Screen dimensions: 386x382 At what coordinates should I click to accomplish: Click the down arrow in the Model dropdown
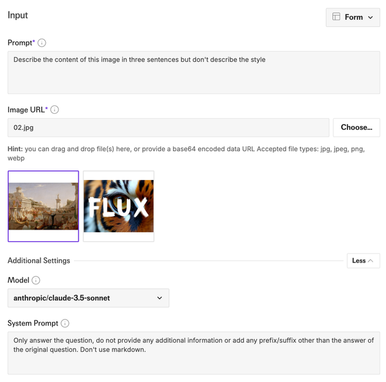[160, 298]
